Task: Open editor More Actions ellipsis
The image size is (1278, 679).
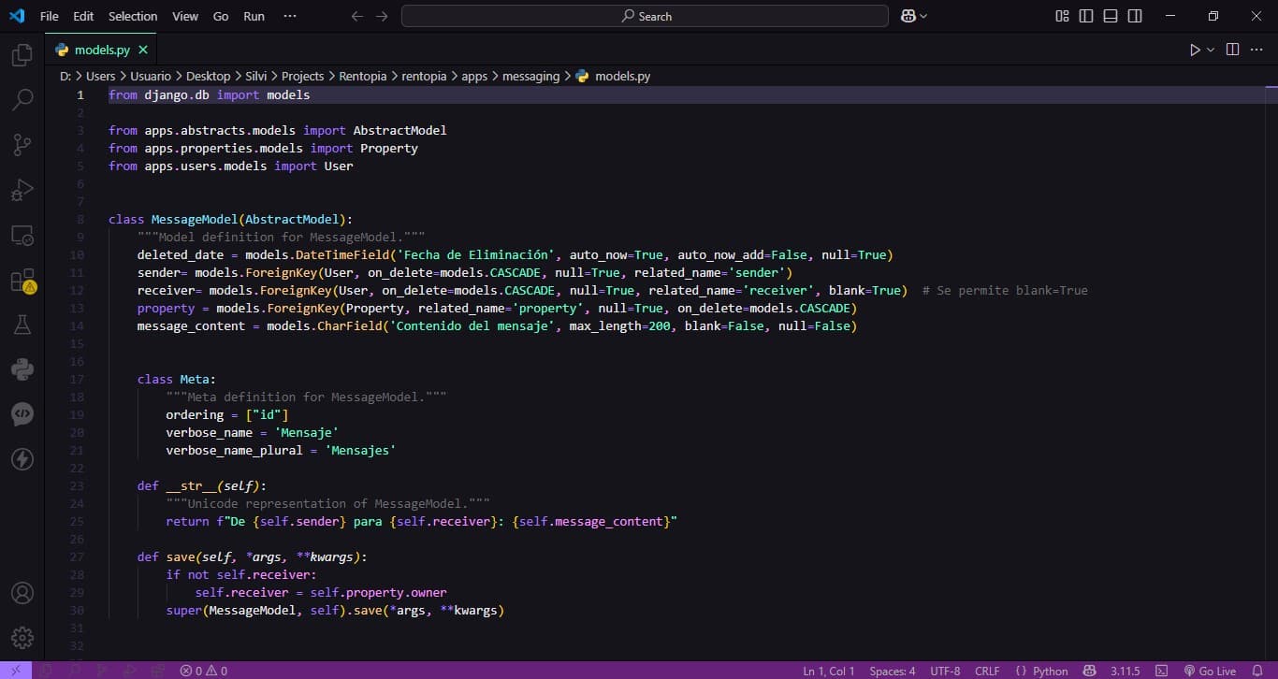Action: coord(1257,50)
